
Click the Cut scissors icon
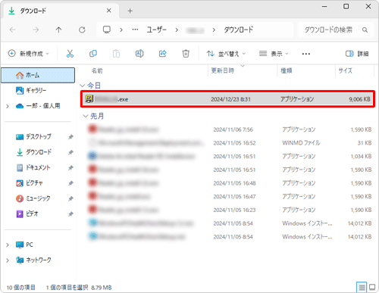[70, 54]
